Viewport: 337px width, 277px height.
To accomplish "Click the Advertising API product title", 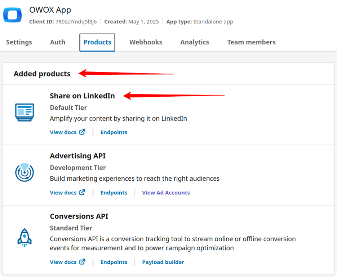I will tap(78, 156).
